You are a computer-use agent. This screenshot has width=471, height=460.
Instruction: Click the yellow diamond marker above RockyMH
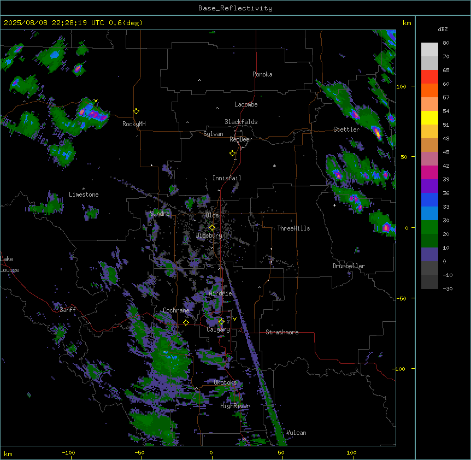click(137, 111)
